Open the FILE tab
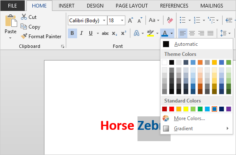This screenshot has width=236, height=155. click(x=13, y=6)
